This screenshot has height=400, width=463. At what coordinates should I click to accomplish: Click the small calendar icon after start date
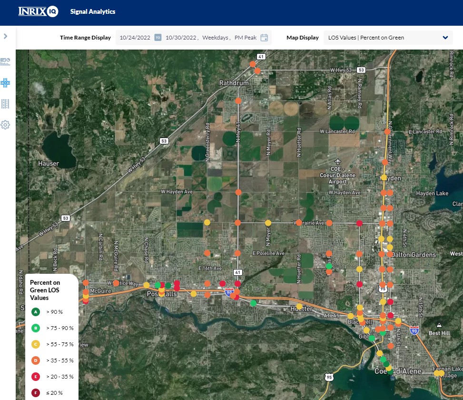158,38
